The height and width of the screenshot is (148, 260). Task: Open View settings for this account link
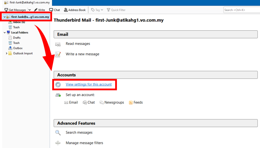88,84
